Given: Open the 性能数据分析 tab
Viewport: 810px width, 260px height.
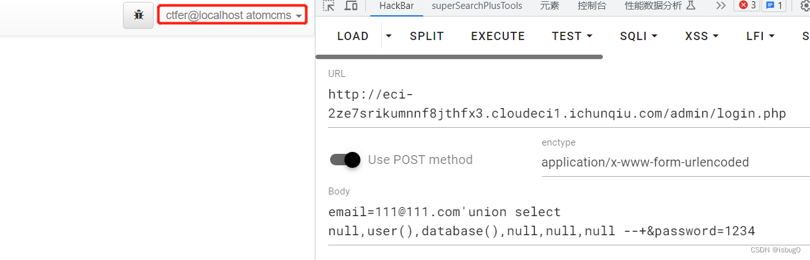Looking at the screenshot, I should click(x=660, y=6).
